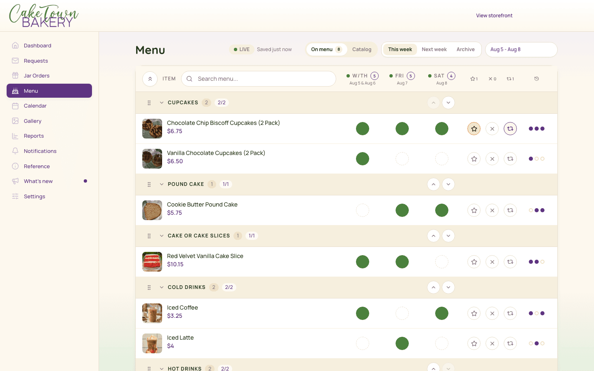Collapse the Cold Drinks section
The image size is (594, 371).
[162, 287]
